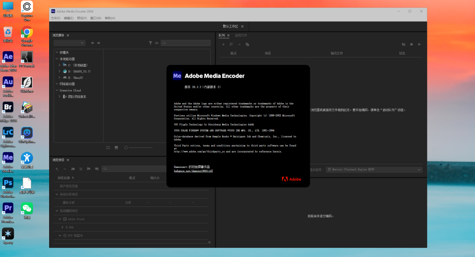Select the Media Analysis (媒体分析) preset row
This screenshot has height=257, width=475.
pyautogui.click(x=131, y=202)
